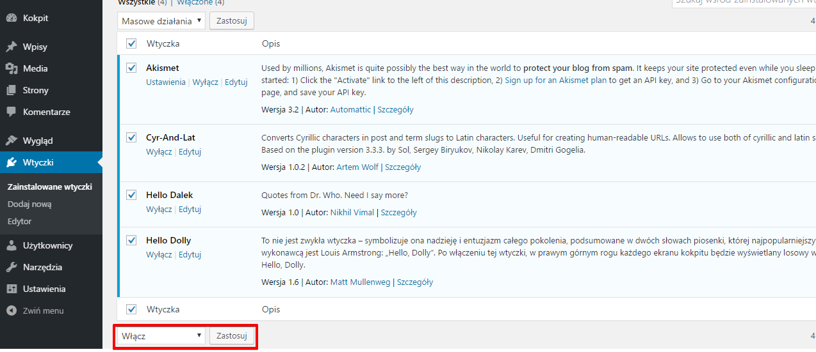This screenshot has height=352, width=816.
Task: Click the Narzędzia wrench icon
Action: pyautogui.click(x=12, y=267)
